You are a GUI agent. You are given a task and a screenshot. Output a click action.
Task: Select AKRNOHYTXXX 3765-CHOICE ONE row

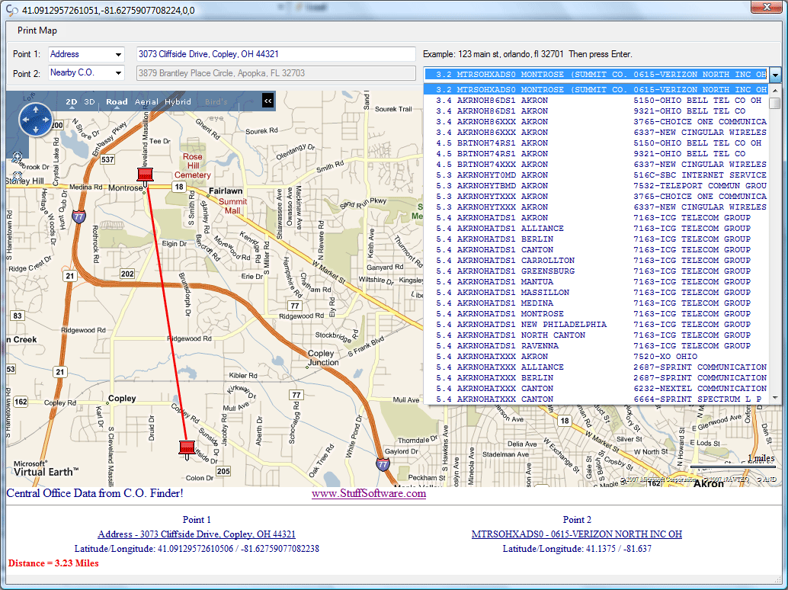pos(597,197)
